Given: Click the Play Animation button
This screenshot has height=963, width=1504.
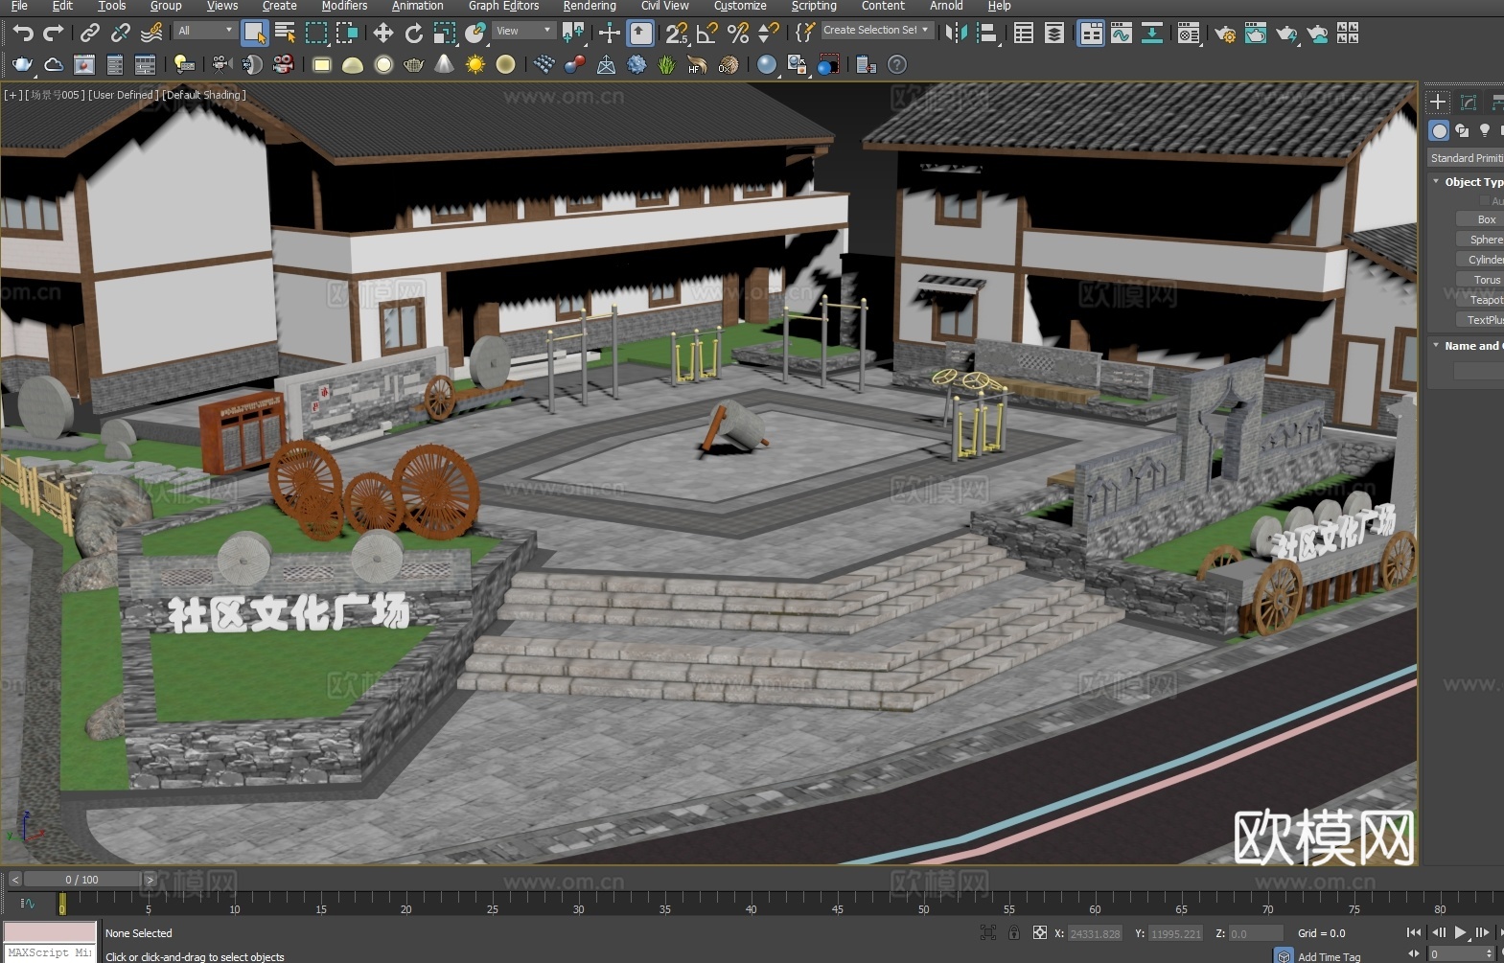Looking at the screenshot, I should click(x=1461, y=932).
